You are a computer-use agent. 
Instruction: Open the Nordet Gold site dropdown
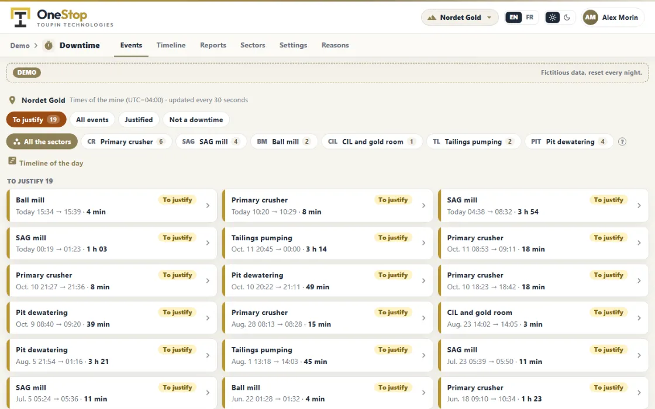tap(460, 18)
